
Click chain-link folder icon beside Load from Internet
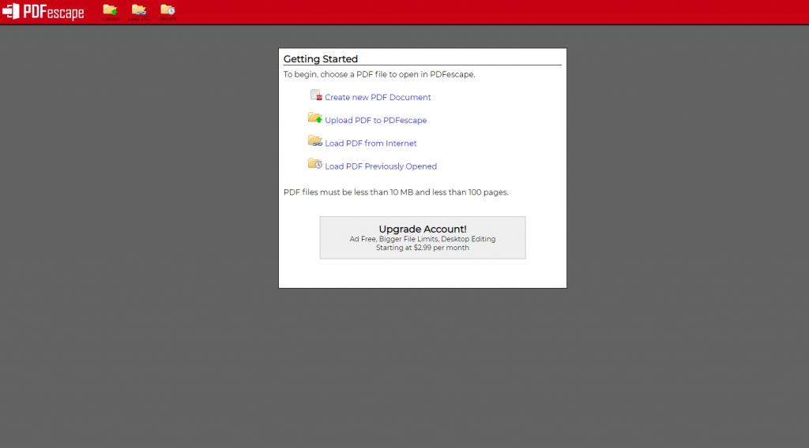coord(315,141)
